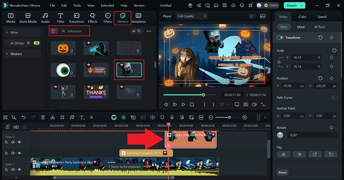
Task: Lock the Video 3 track
Action: (x=6, y=142)
